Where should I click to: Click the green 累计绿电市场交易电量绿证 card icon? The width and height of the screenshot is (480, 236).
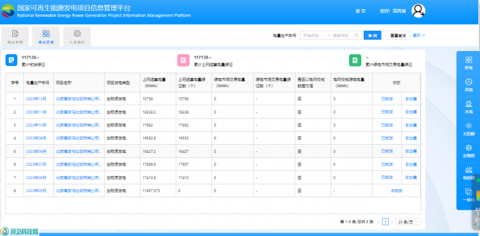point(355,60)
